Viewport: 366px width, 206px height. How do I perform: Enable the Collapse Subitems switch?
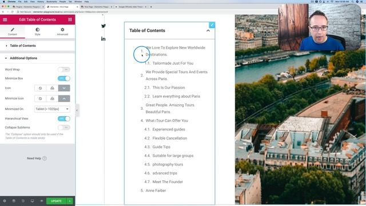tap(63, 128)
